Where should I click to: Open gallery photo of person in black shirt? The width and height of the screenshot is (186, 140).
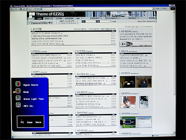[x=128, y=82]
